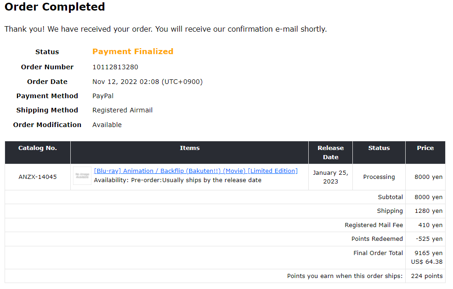
Task: Click the 'Items' column header
Action: click(x=190, y=148)
